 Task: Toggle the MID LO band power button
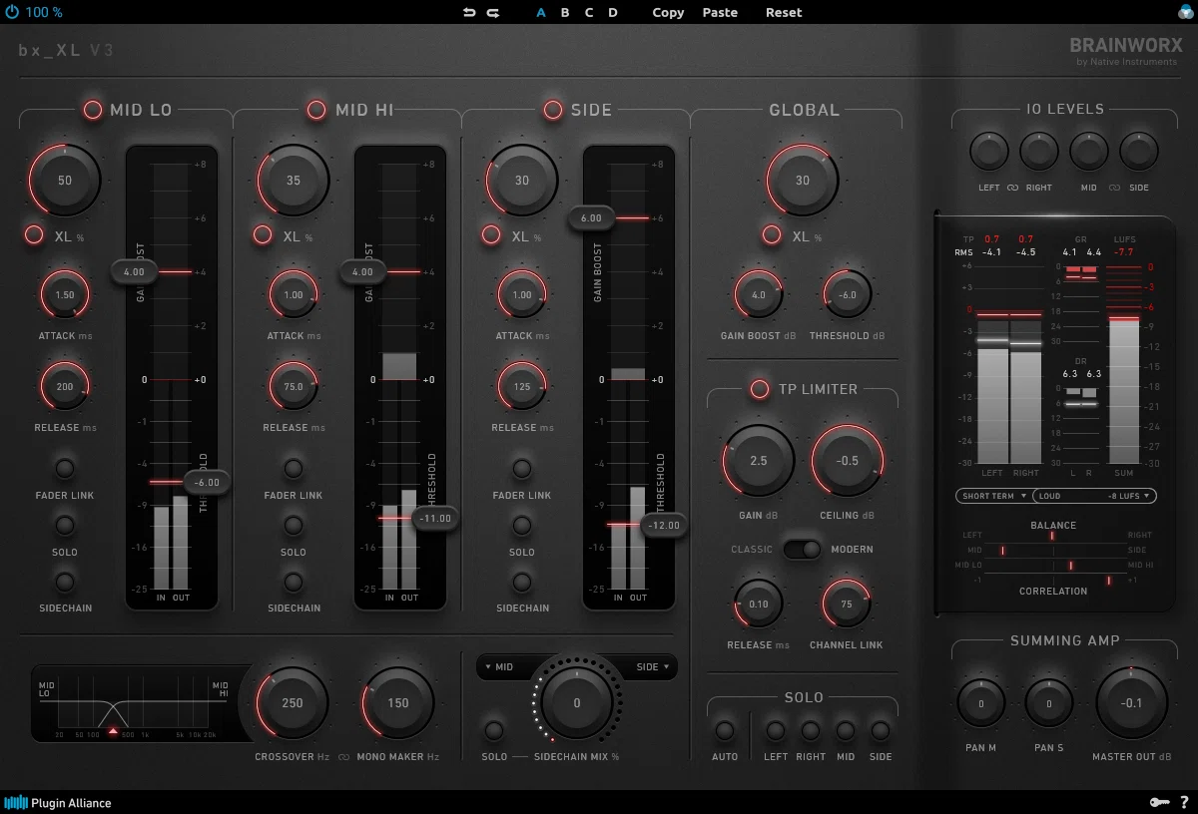(92, 110)
